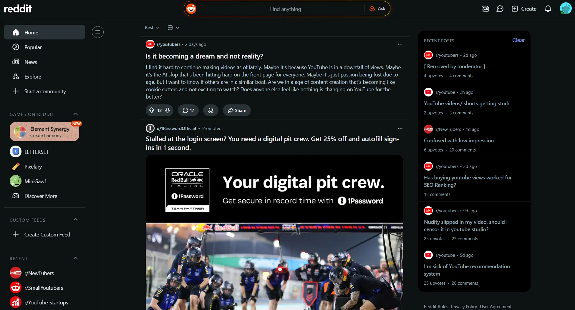Go to Home feed
This screenshot has width=575, height=310.
click(x=44, y=32)
